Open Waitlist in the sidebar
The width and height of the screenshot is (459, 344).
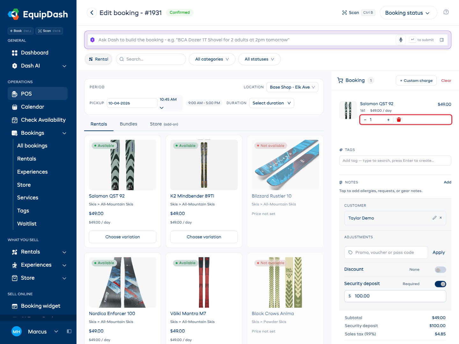(27, 224)
